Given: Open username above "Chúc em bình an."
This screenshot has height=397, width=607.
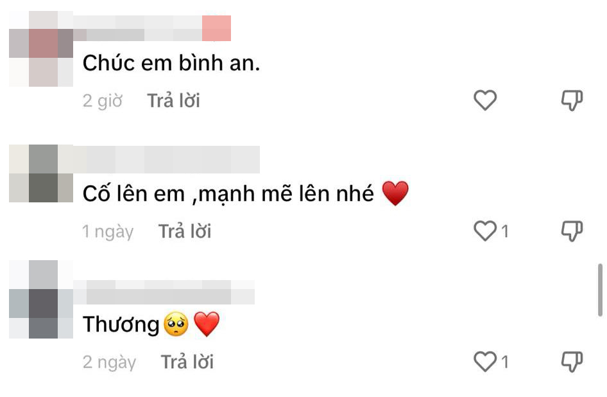Looking at the screenshot, I should [152, 28].
